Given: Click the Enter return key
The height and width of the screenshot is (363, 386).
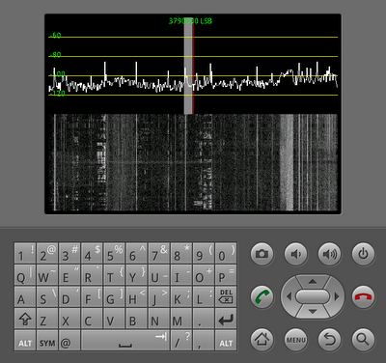Looking at the screenshot, I should click(x=226, y=319).
